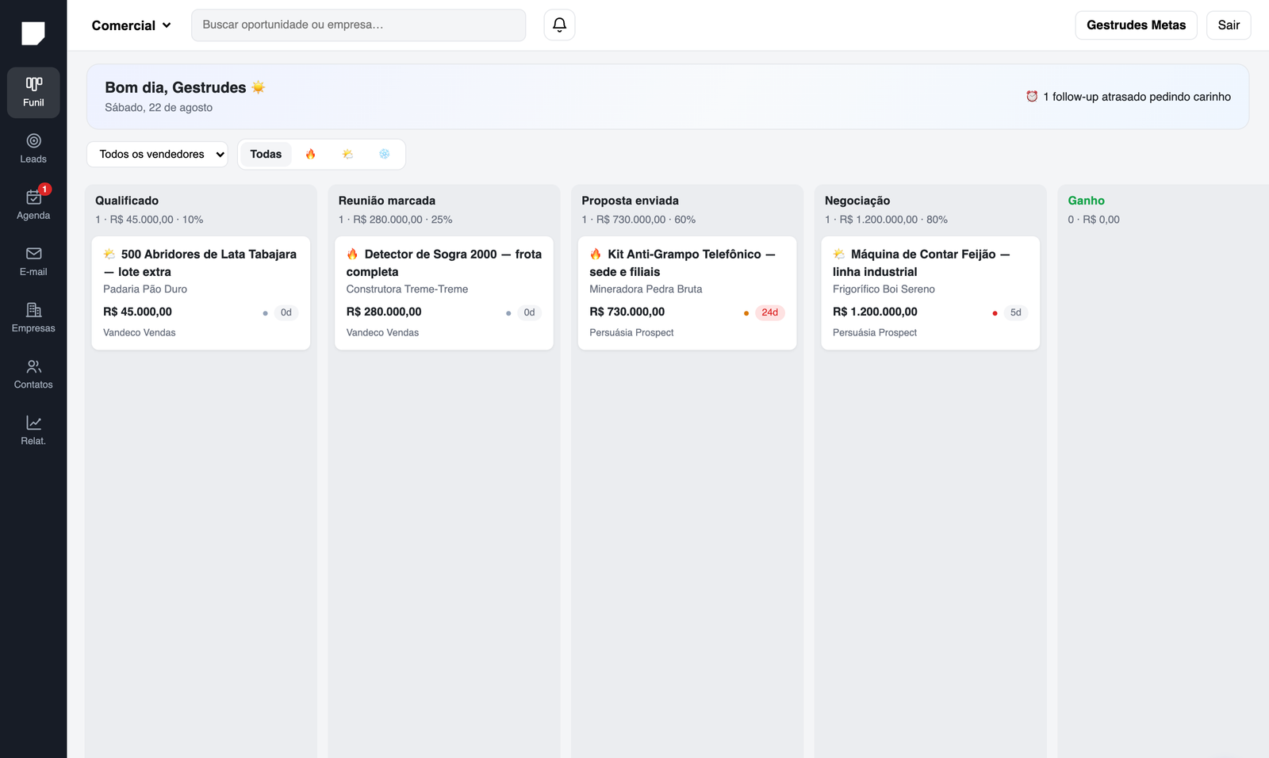Open the Gestrudes Metas profile button
This screenshot has height=758, width=1269.
click(x=1136, y=25)
